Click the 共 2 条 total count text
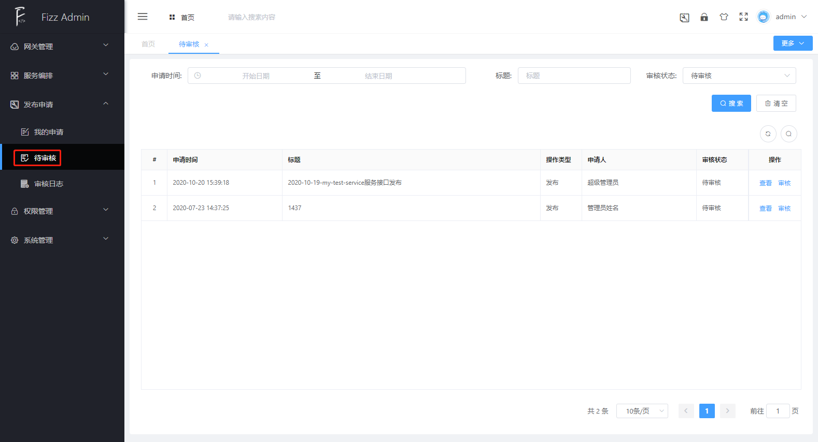818x442 pixels. 598,411
